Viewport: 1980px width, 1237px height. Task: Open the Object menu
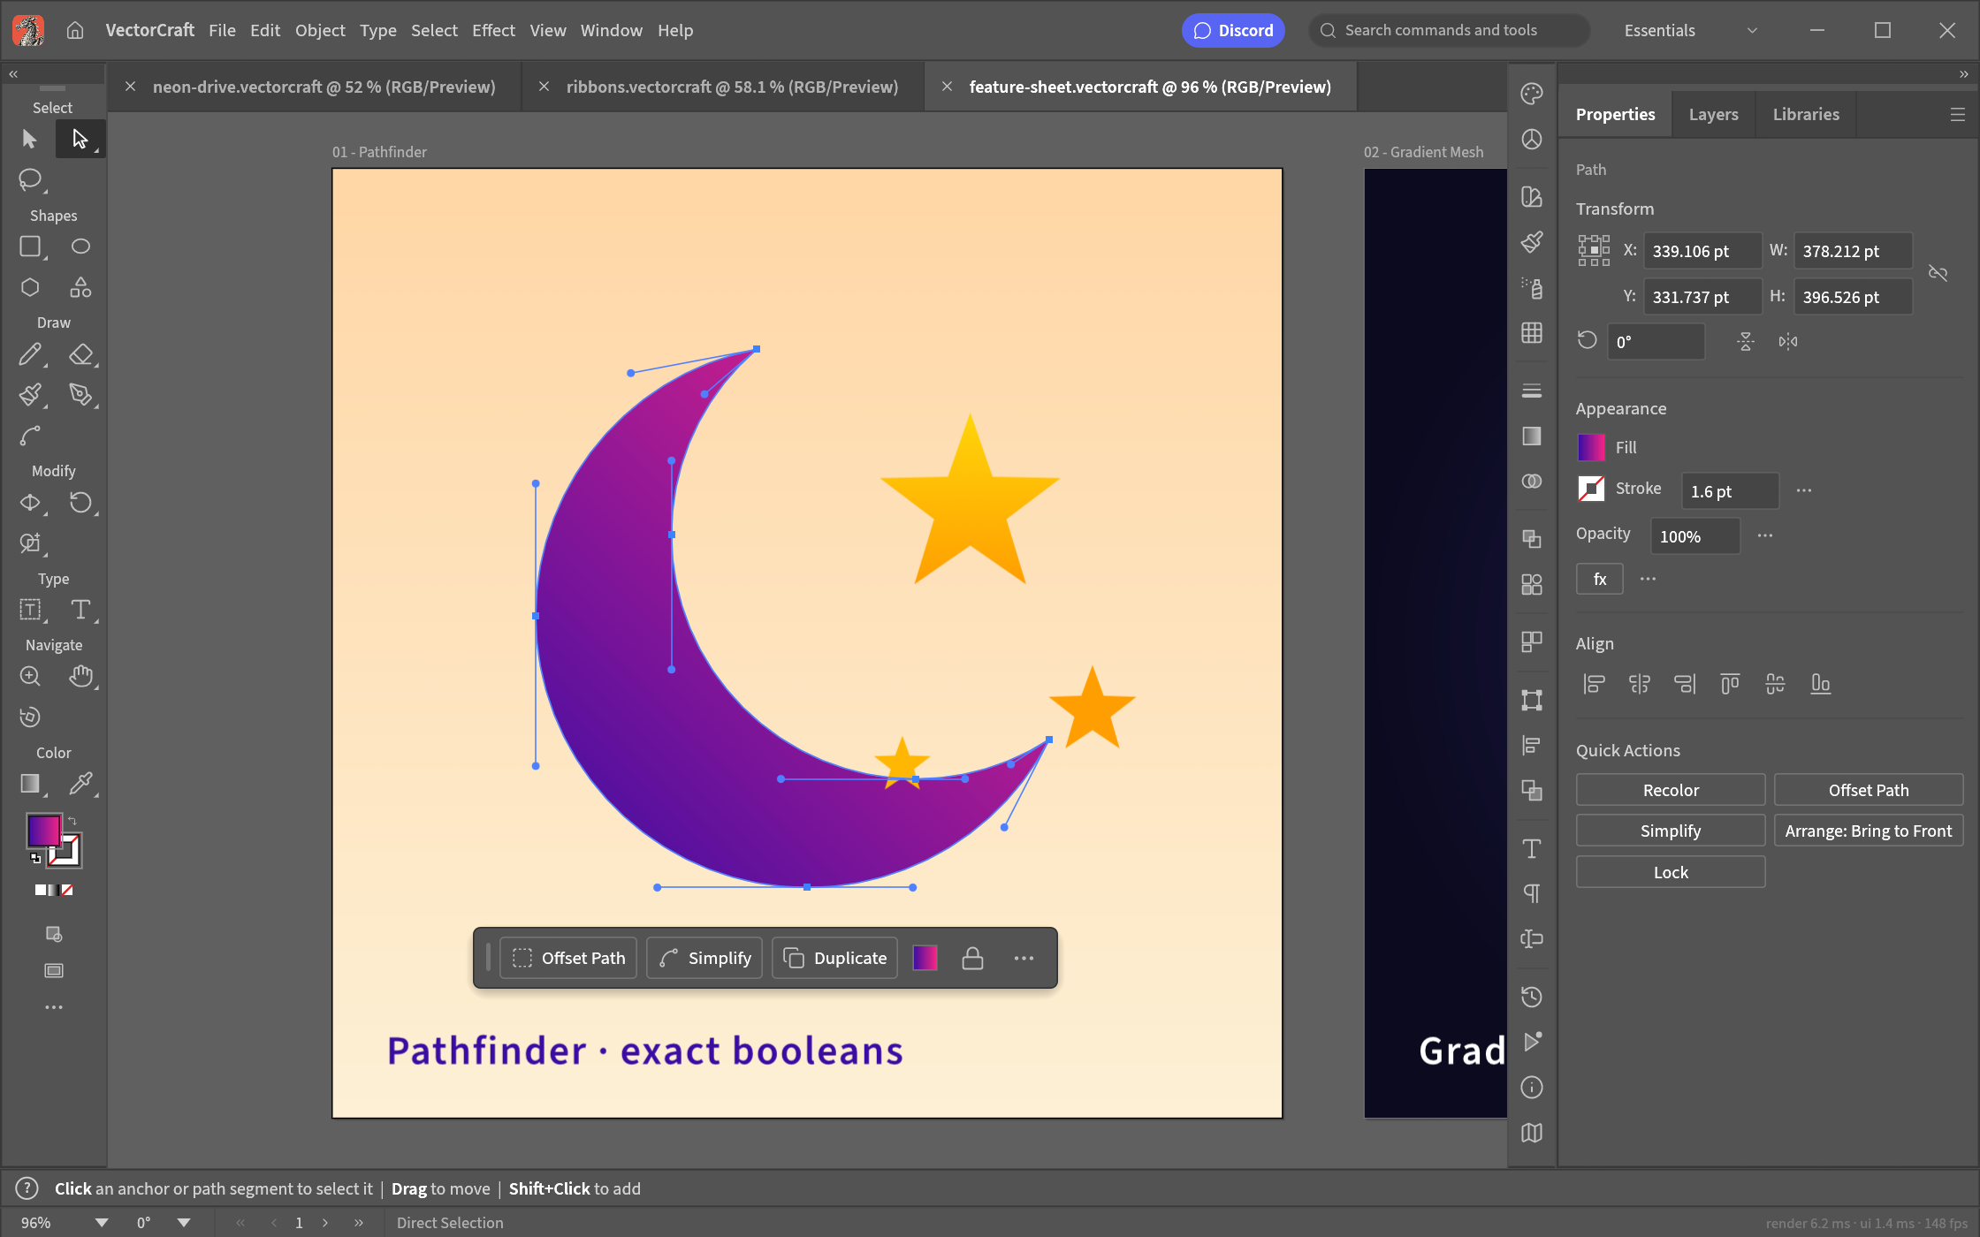point(320,30)
